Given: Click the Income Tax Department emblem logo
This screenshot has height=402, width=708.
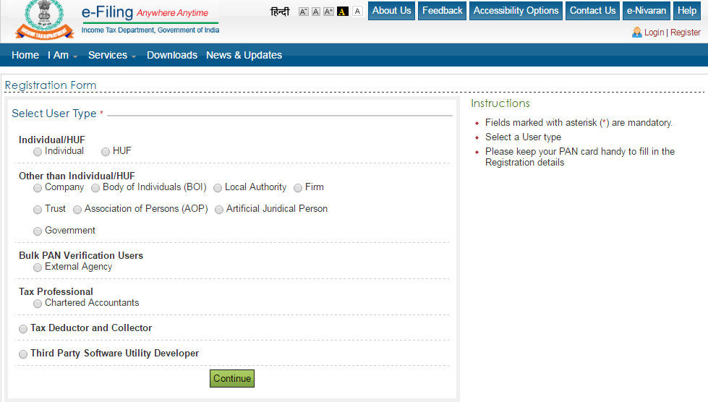Looking at the screenshot, I should coord(44,20).
